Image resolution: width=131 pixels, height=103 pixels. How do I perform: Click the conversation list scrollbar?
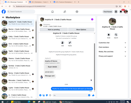coord(36,37)
